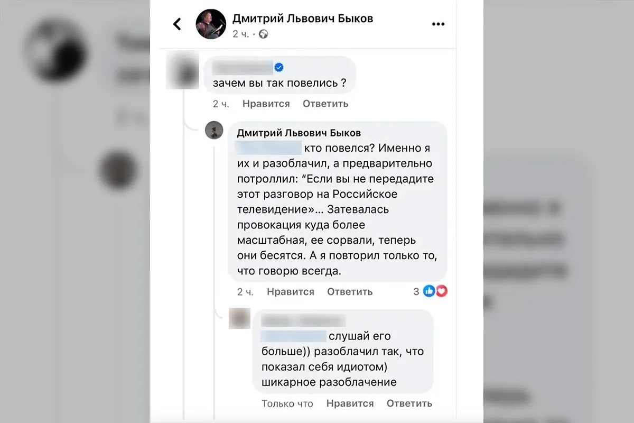Like the comment "зачем вы так повелись ?"

point(266,104)
